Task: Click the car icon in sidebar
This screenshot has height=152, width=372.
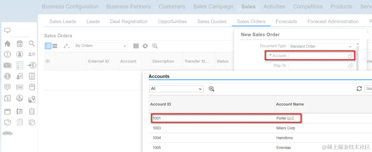Action: pyautogui.click(x=7, y=133)
